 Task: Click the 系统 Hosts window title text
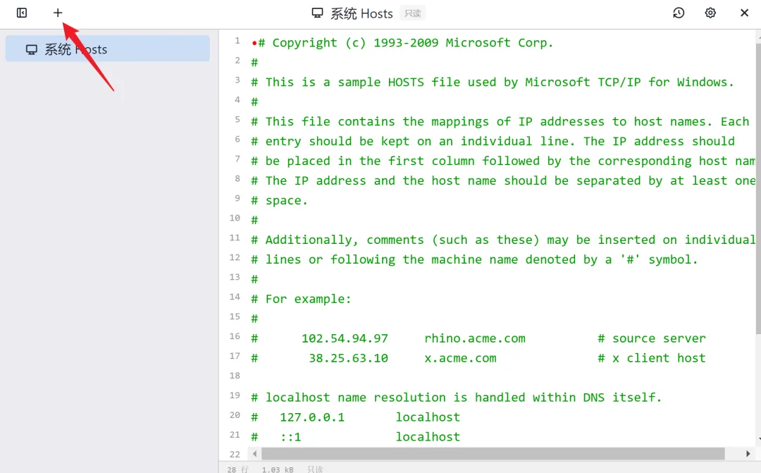[361, 13]
